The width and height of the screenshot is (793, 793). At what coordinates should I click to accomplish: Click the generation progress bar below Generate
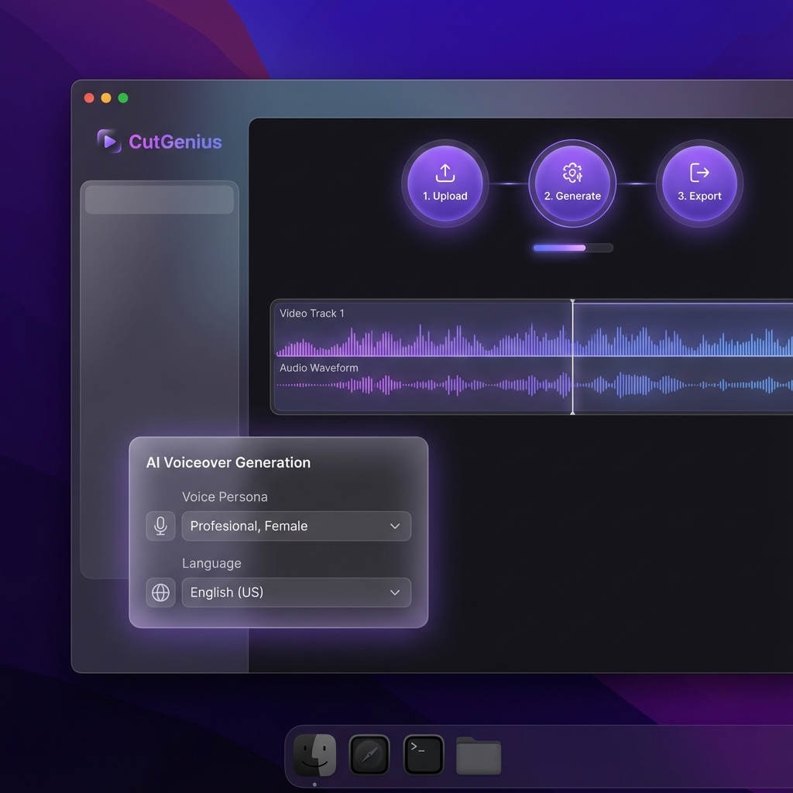[573, 247]
